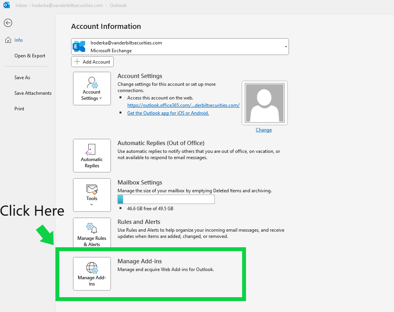Viewport: 394px width, 312px height.
Task: Click the Outlook logo in the title bar
Action: 7,5
